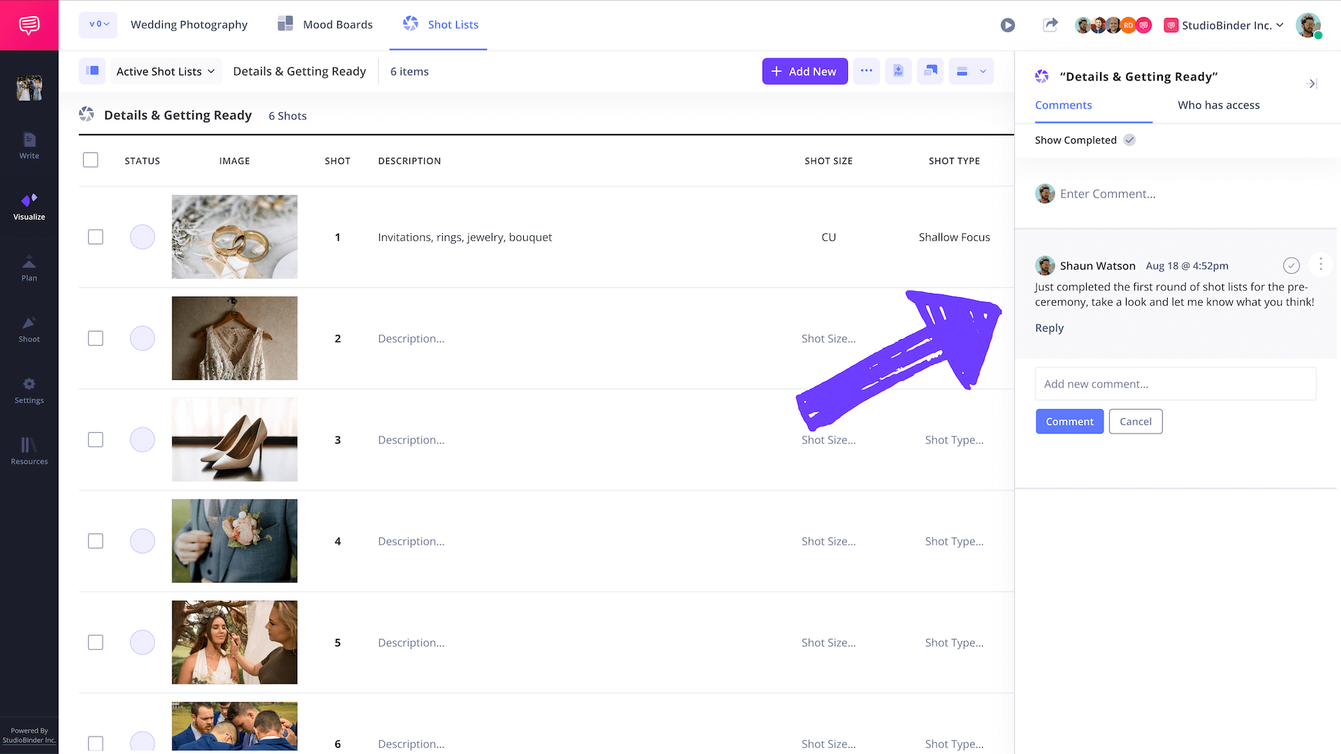
Task: Toggle the sidebar panel view icon
Action: tap(92, 71)
